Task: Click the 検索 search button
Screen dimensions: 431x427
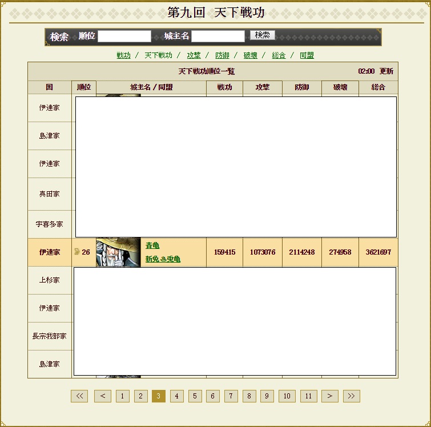Action: [x=262, y=35]
